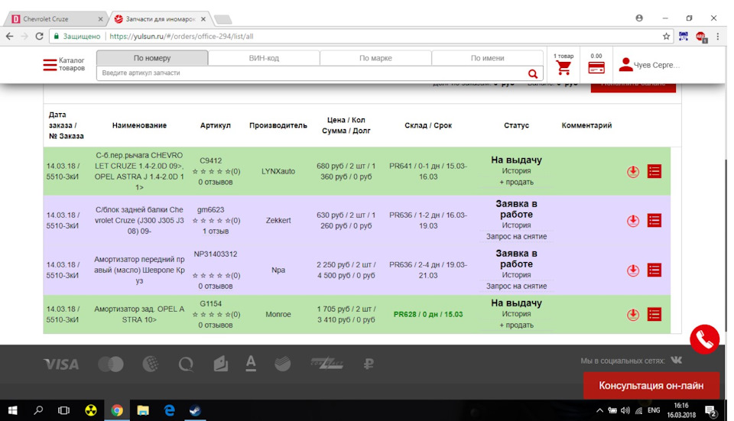The height and width of the screenshot is (421, 734).
Task: Show hidden tray icons chevron
Action: click(599, 410)
